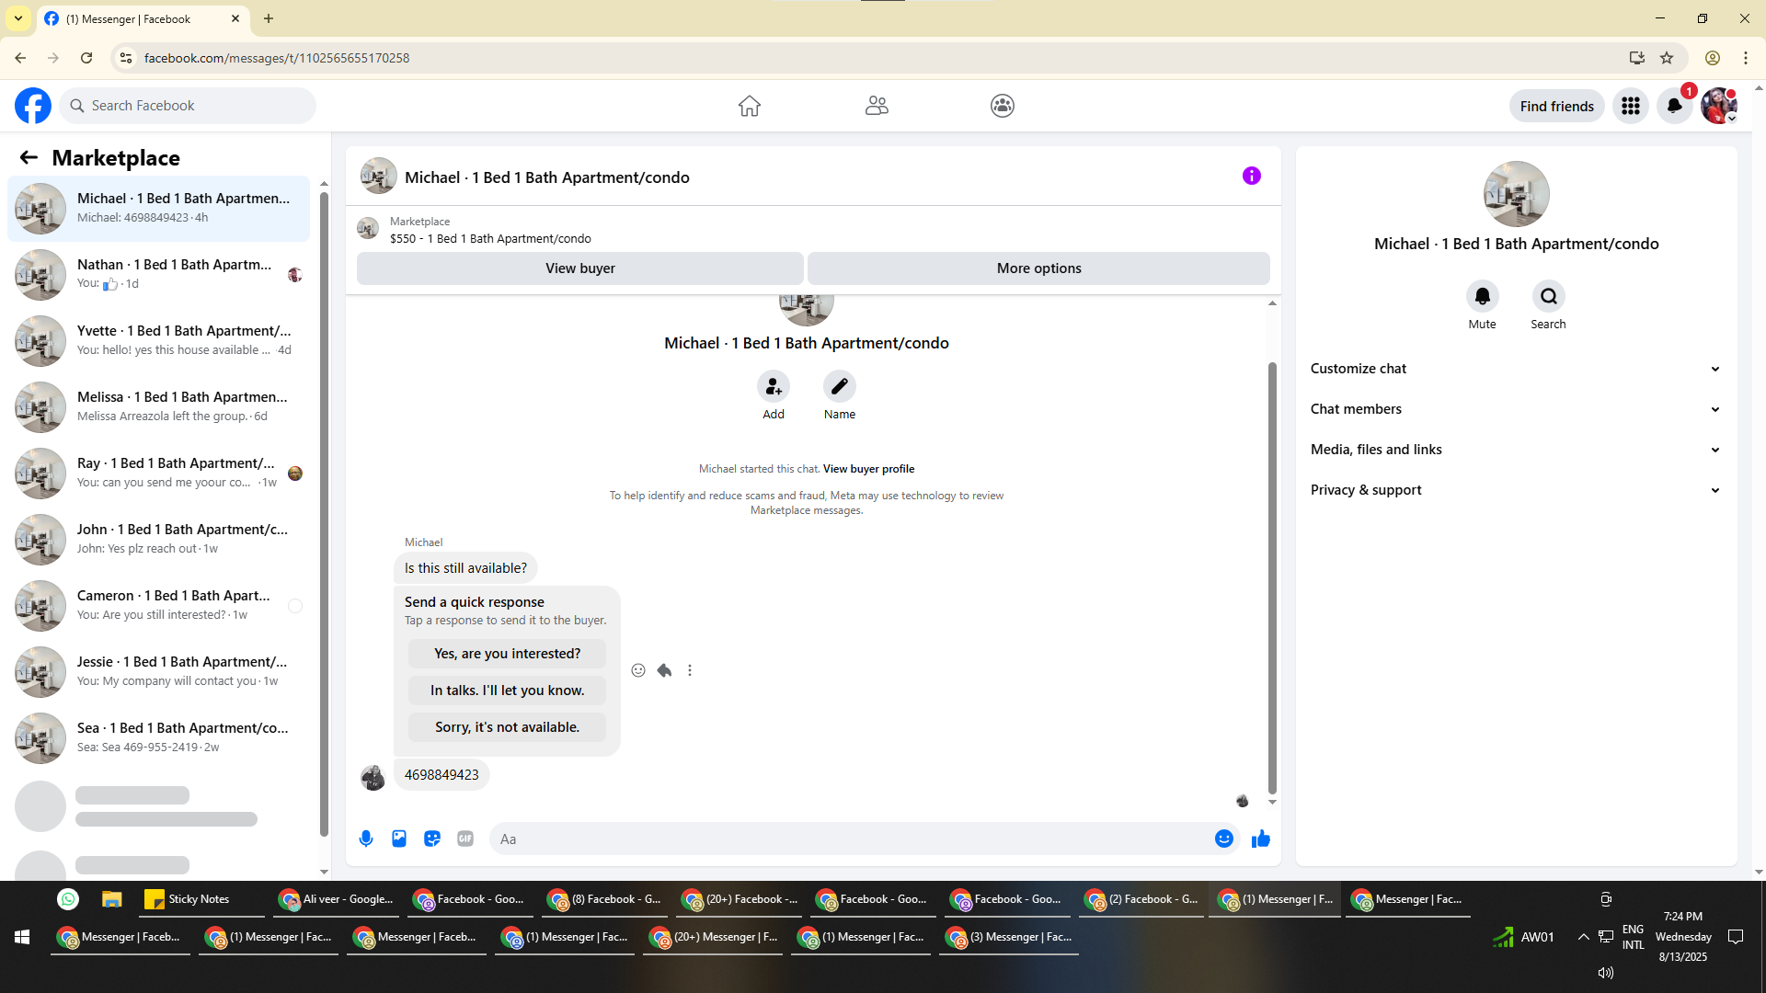Expand Customize chat section
Viewport: 1766px width, 993px height.
tap(1515, 369)
